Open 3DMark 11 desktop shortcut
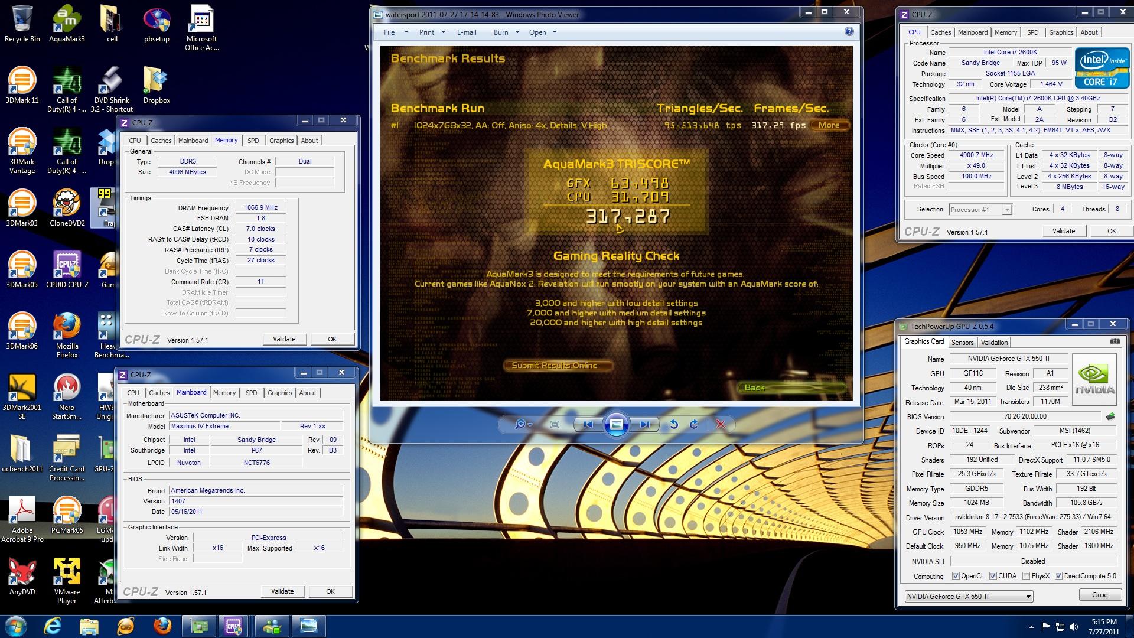This screenshot has height=638, width=1134. (22, 85)
